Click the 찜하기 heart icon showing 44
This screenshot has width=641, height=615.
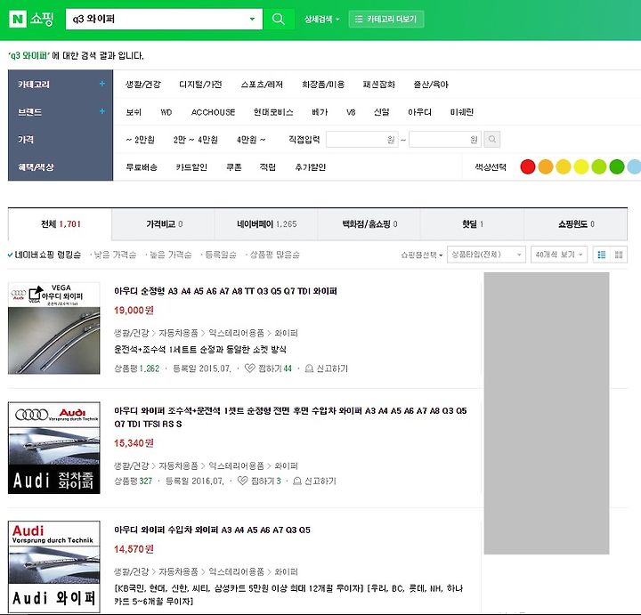click(249, 368)
